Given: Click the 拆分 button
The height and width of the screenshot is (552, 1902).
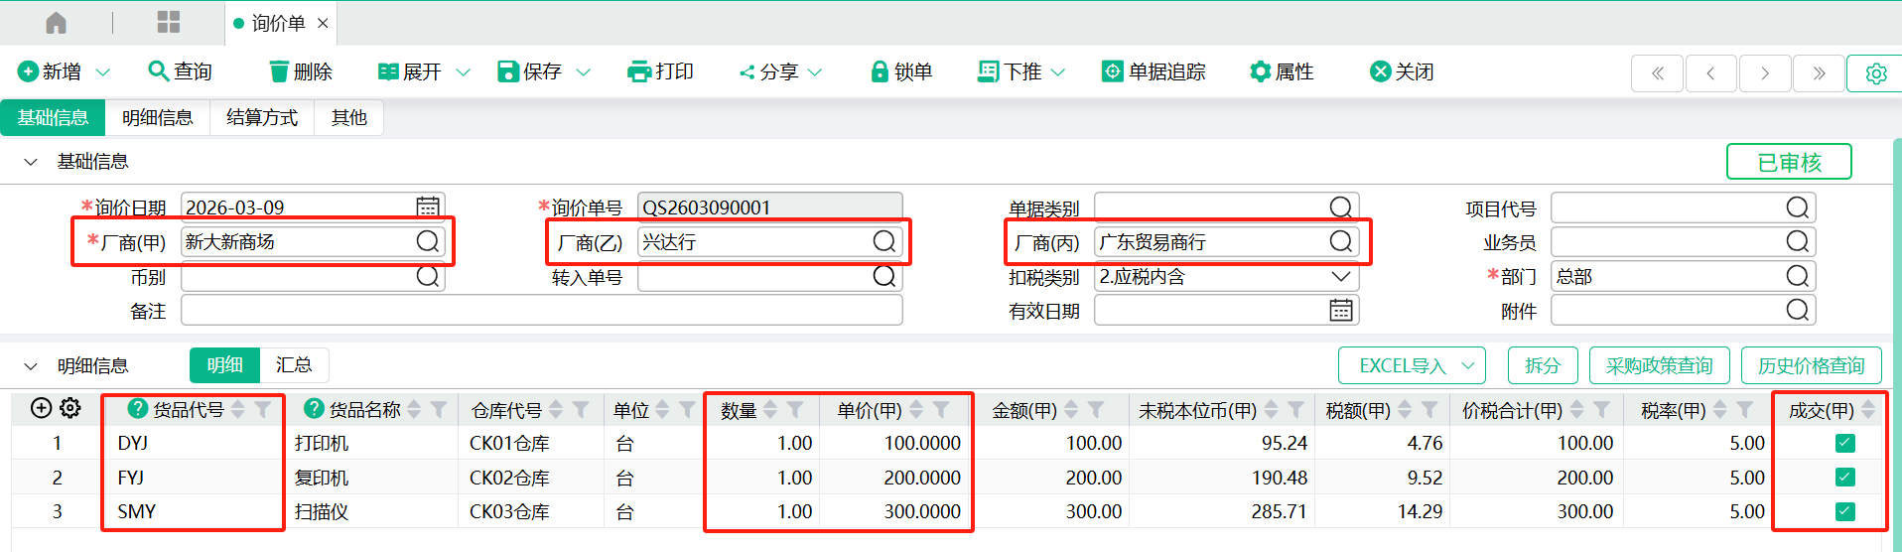Looking at the screenshot, I should click(1542, 365).
